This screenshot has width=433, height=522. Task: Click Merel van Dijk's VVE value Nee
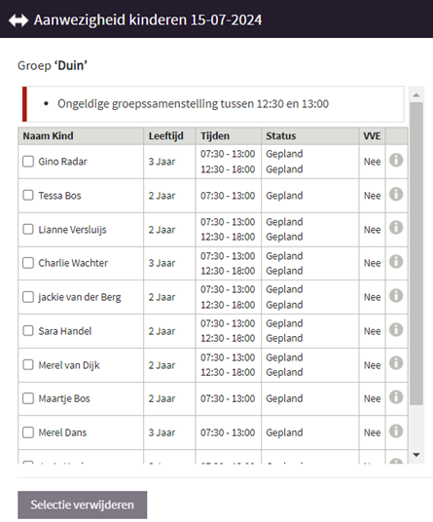(372, 365)
